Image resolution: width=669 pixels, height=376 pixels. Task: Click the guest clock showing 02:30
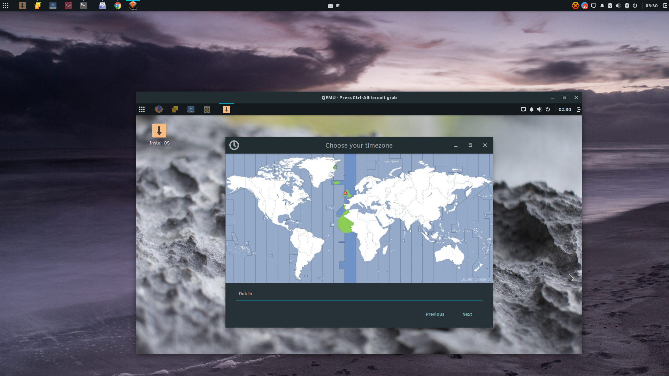[565, 109]
